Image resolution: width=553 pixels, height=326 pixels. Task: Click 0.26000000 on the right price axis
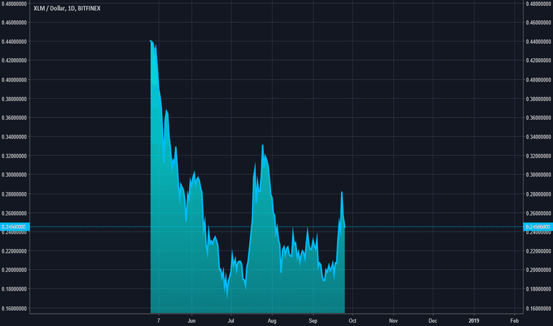point(538,213)
